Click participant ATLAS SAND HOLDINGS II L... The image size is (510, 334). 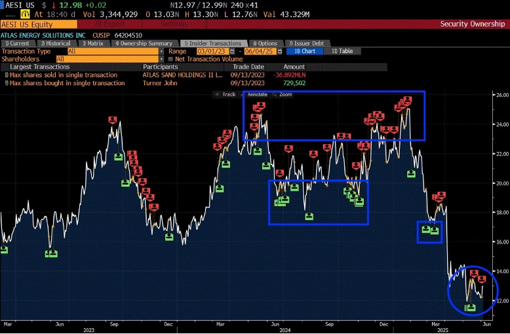coord(182,75)
